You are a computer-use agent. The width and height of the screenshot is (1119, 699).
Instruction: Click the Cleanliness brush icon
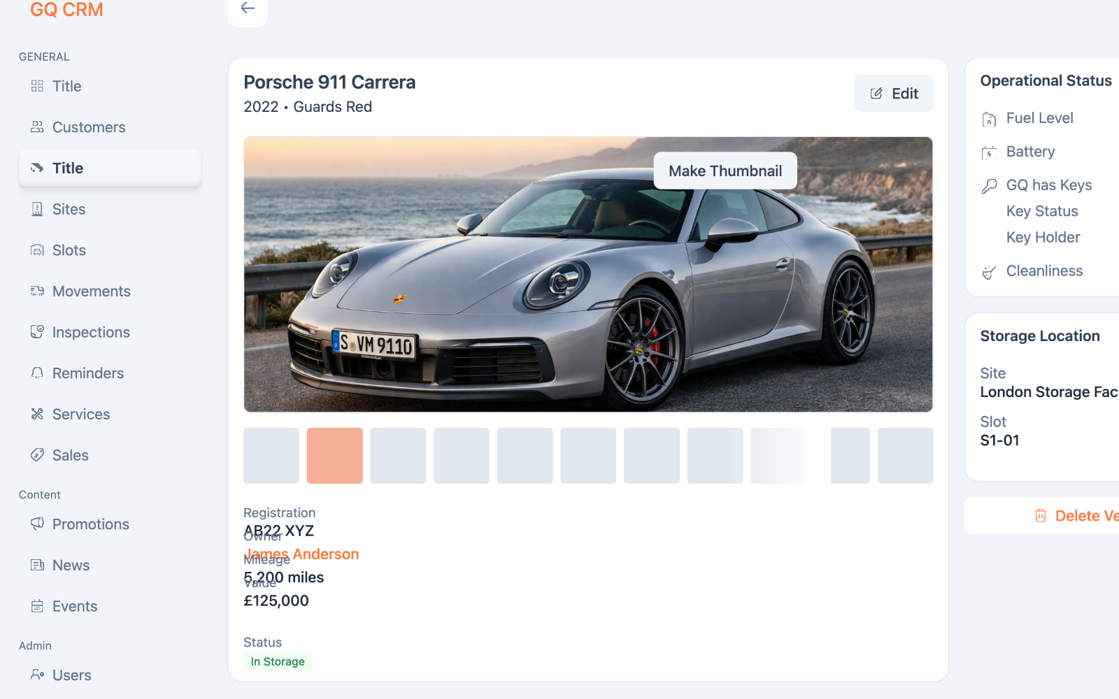coord(989,272)
